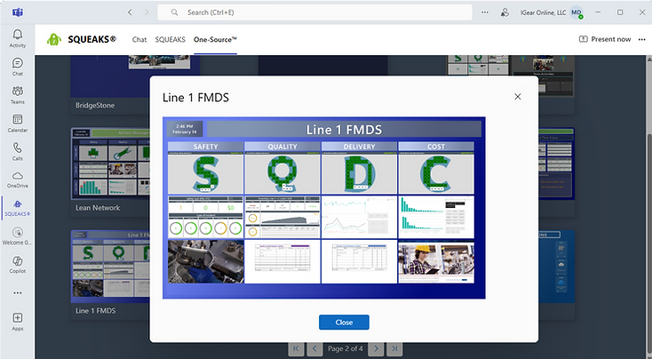Click the Welcome Guide sidebar app
Screen dimensions: 652x359
click(17, 235)
